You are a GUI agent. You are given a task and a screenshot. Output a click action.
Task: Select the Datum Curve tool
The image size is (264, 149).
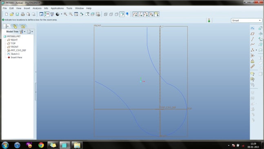[253, 45]
